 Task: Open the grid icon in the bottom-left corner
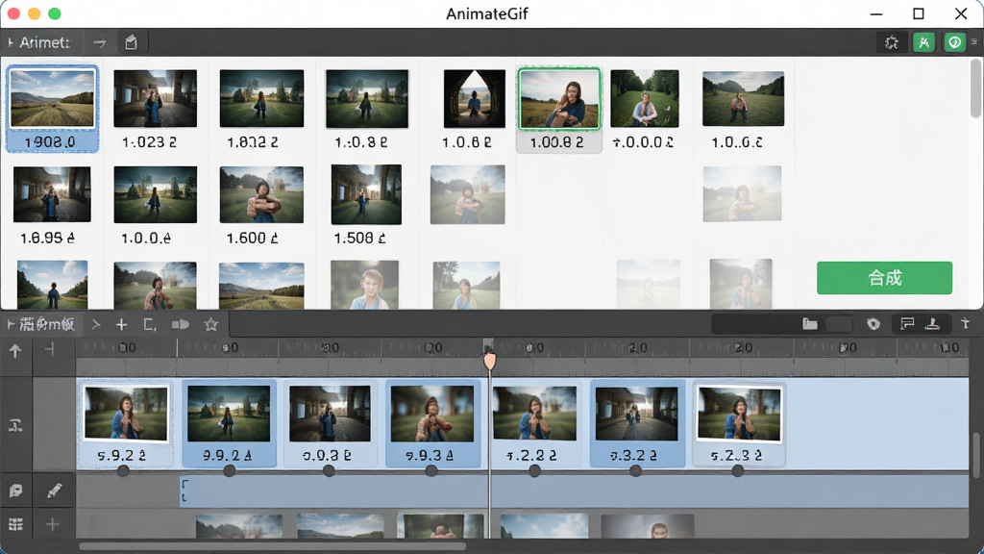[x=15, y=524]
